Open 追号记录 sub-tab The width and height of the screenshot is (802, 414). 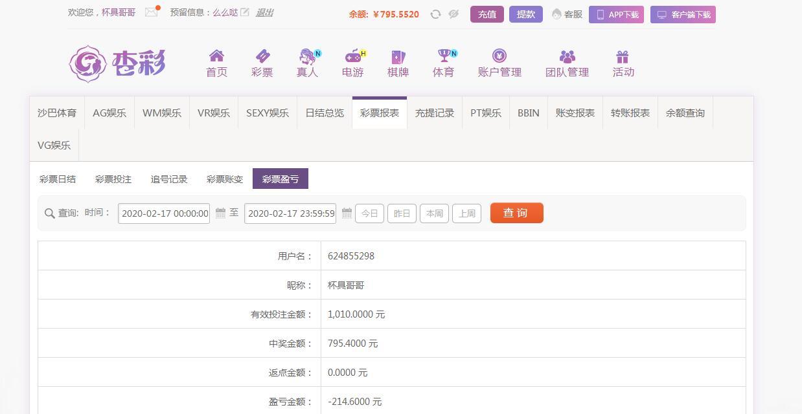click(x=169, y=179)
